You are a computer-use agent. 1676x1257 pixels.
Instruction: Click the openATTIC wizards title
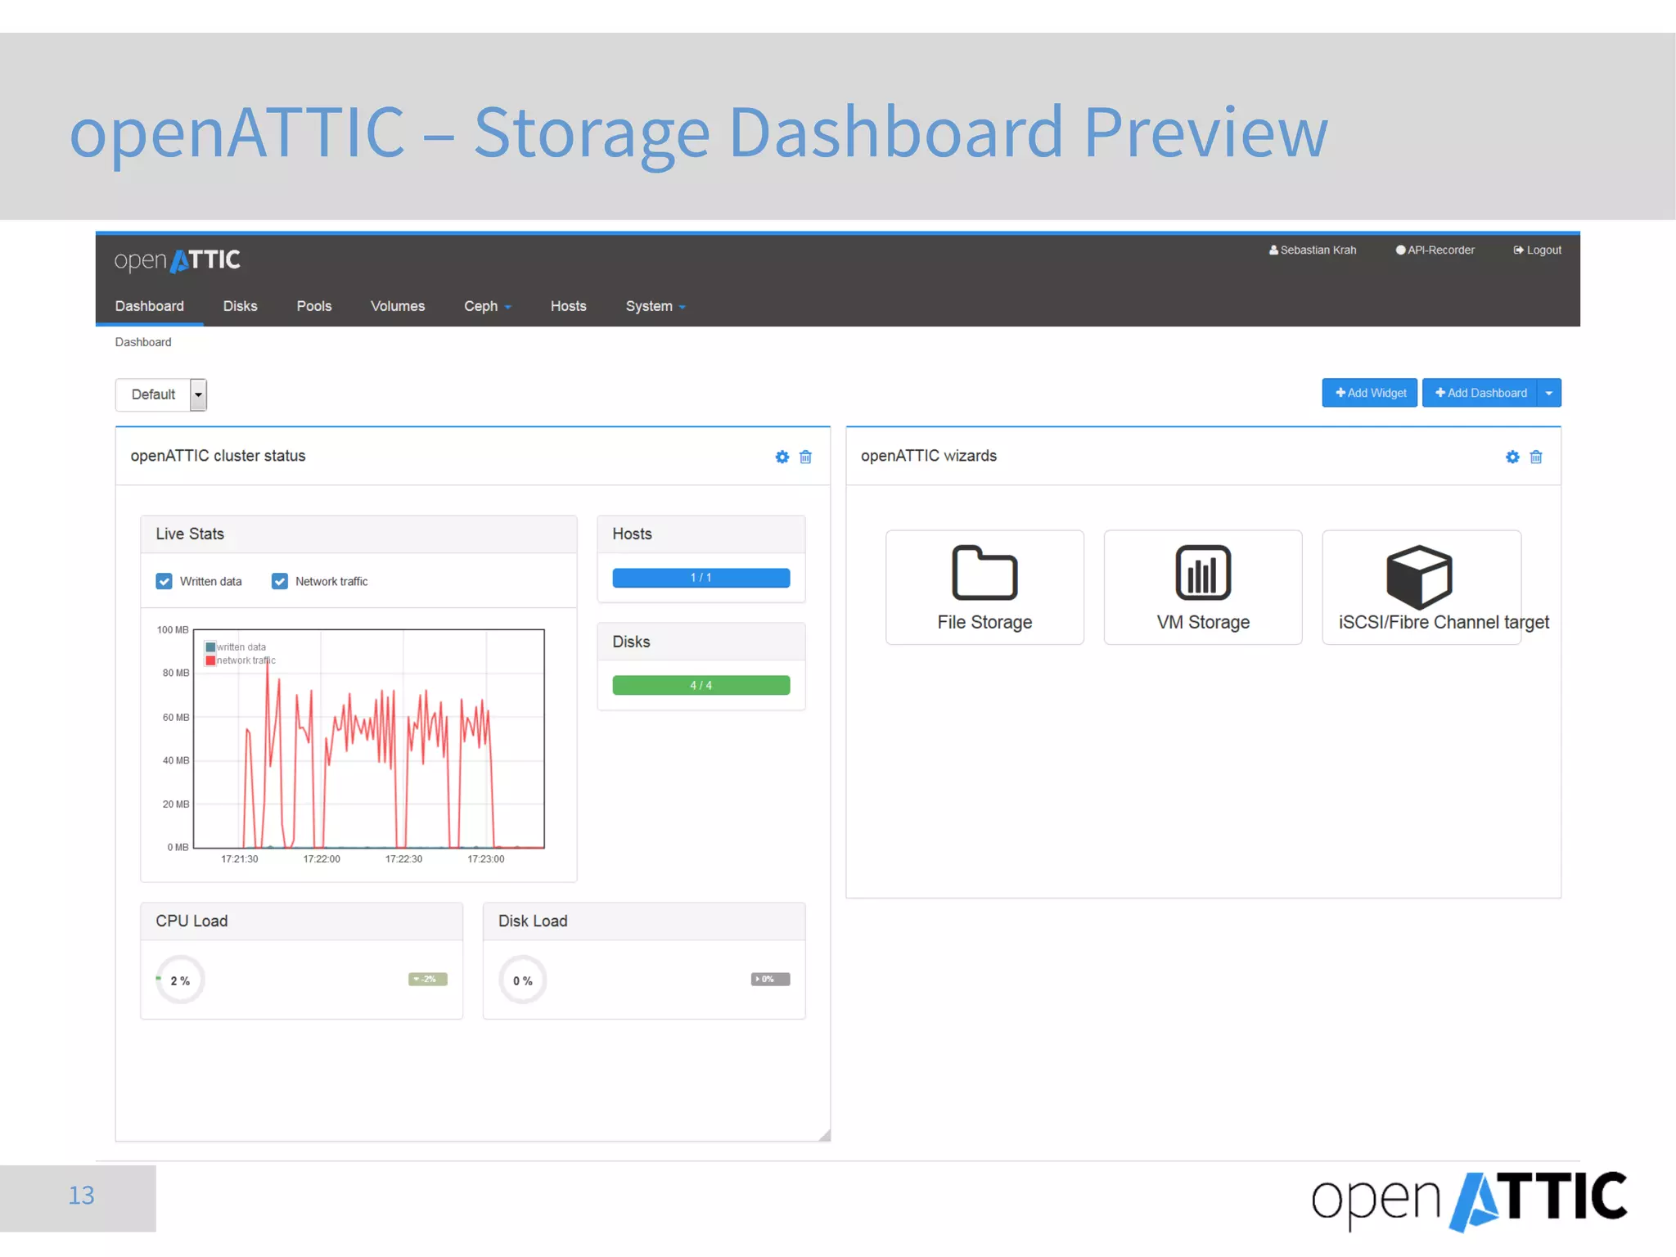[x=929, y=456]
